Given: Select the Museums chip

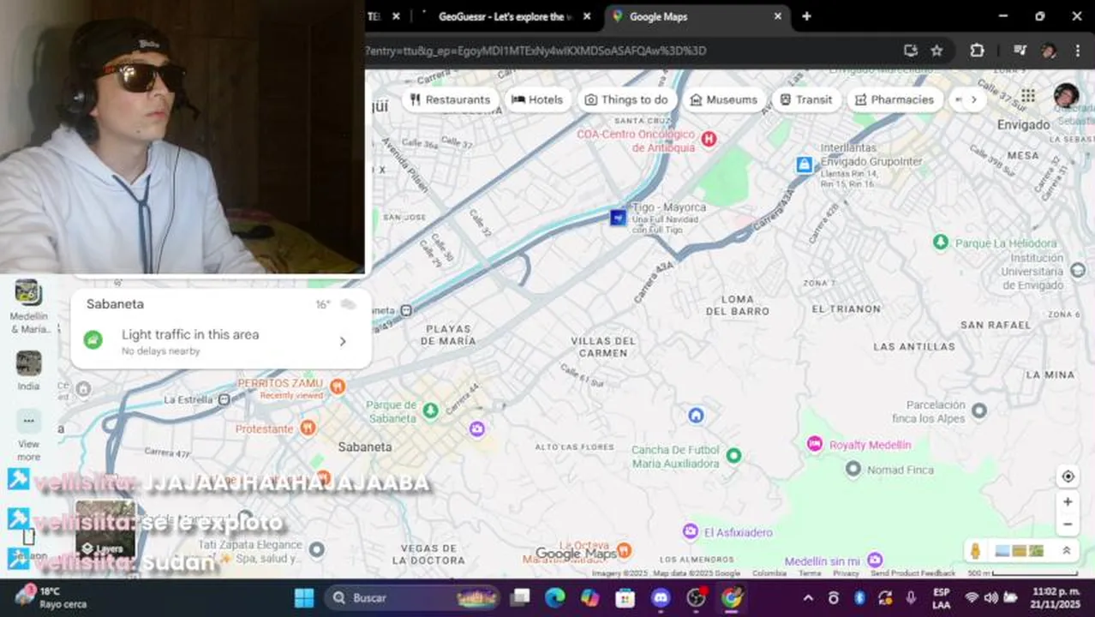Looking at the screenshot, I should click(x=724, y=99).
